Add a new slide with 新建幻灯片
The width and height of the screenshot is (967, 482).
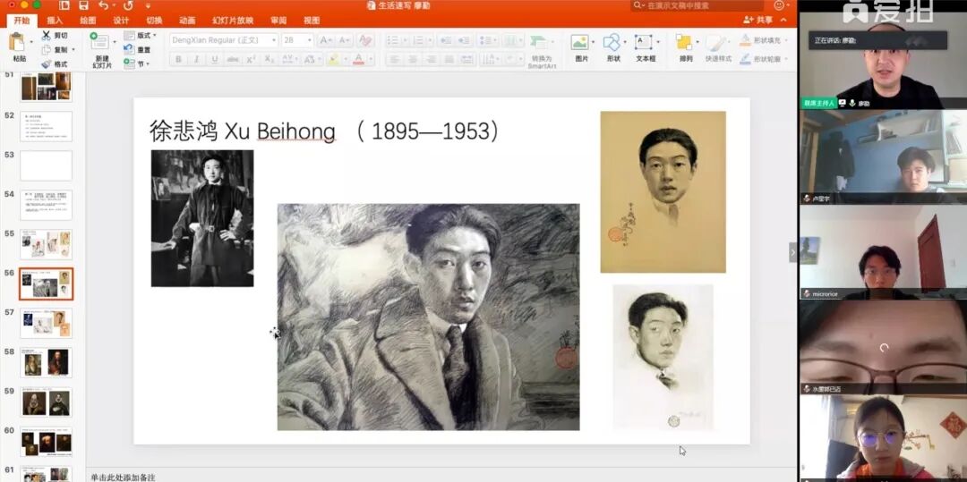[x=101, y=50]
